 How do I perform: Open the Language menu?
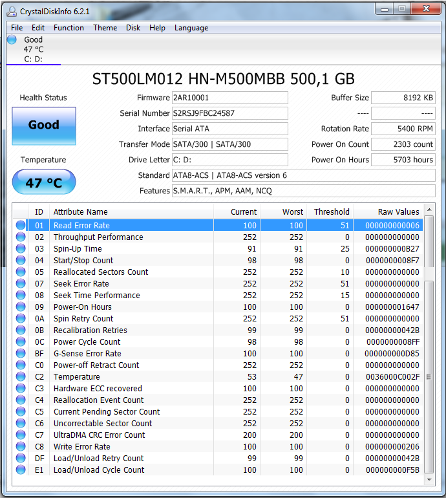coord(191,28)
